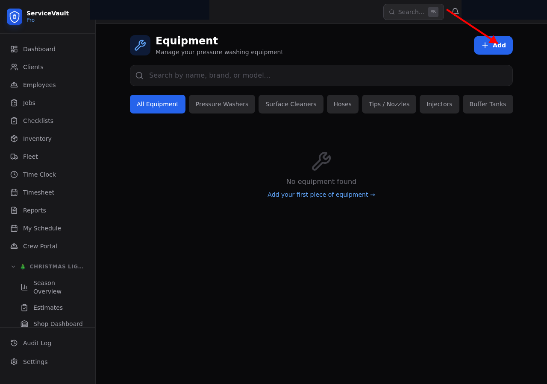Open notifications via the bell icon
This screenshot has width=547, height=384.
(x=454, y=12)
